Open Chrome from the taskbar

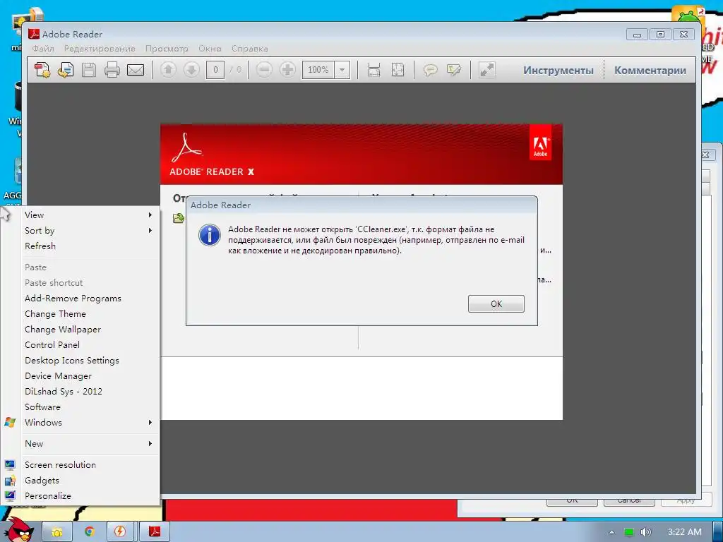coord(90,532)
